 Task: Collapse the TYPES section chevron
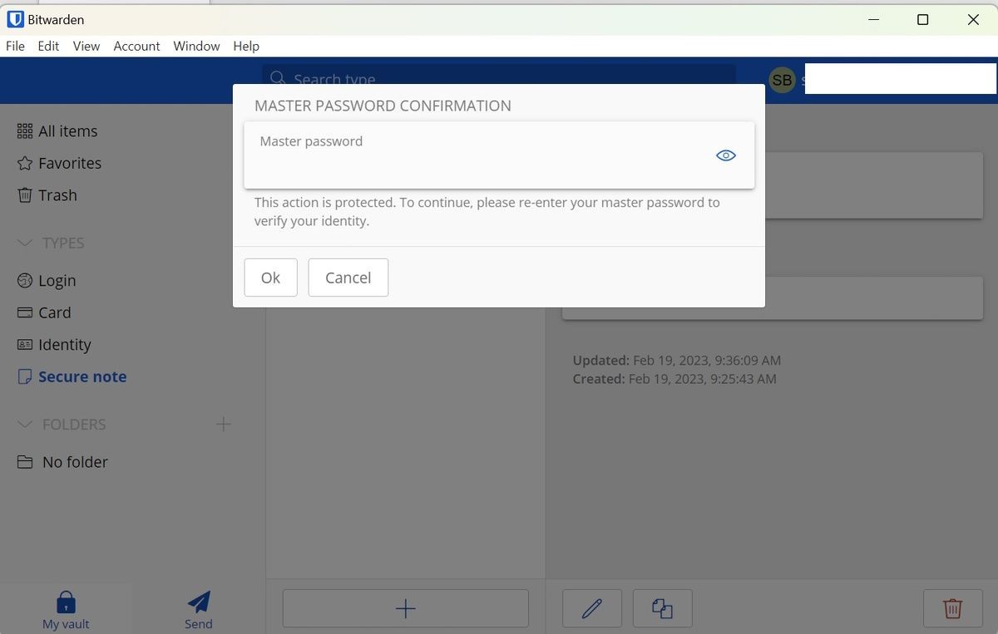tap(25, 243)
